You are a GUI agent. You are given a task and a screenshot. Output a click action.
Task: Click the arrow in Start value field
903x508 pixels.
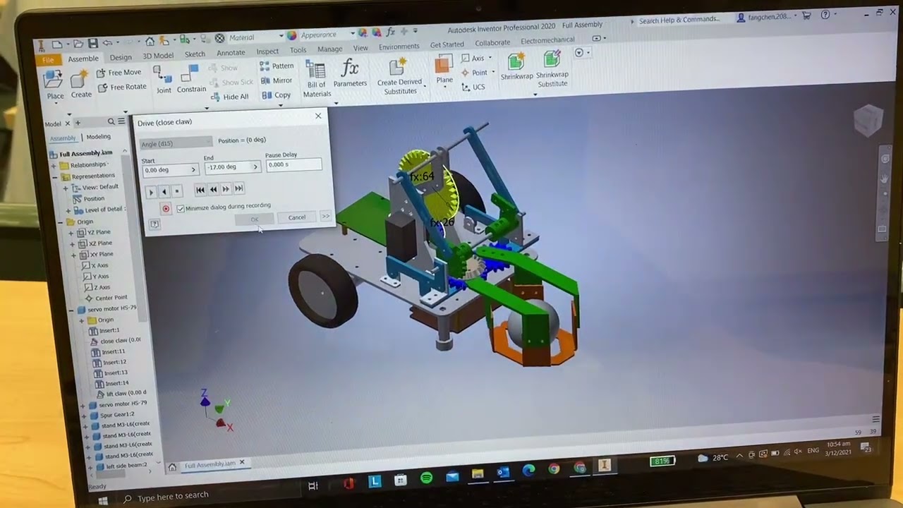pos(193,170)
